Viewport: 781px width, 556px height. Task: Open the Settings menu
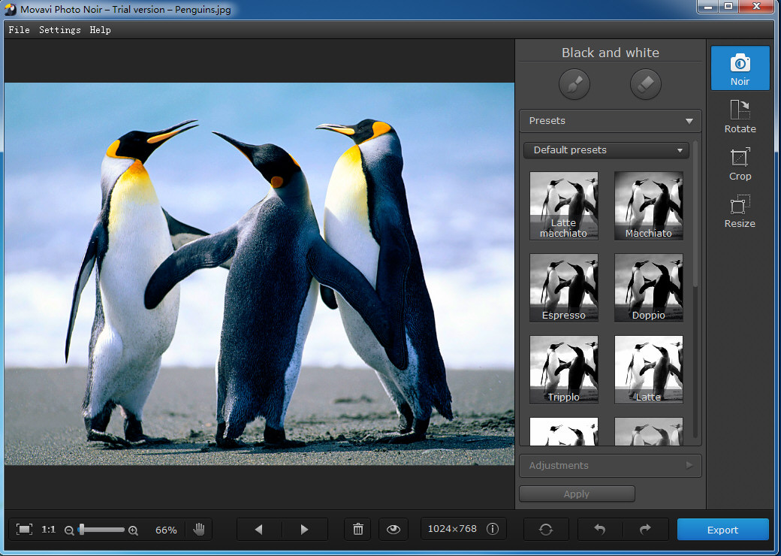pyautogui.click(x=60, y=30)
